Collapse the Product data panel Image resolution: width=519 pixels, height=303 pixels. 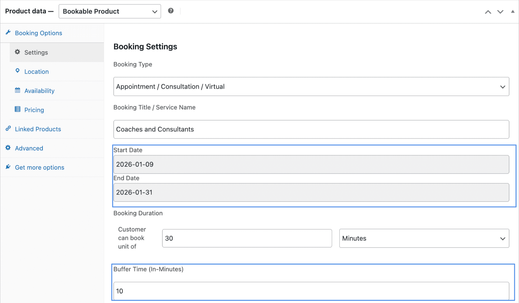click(513, 11)
